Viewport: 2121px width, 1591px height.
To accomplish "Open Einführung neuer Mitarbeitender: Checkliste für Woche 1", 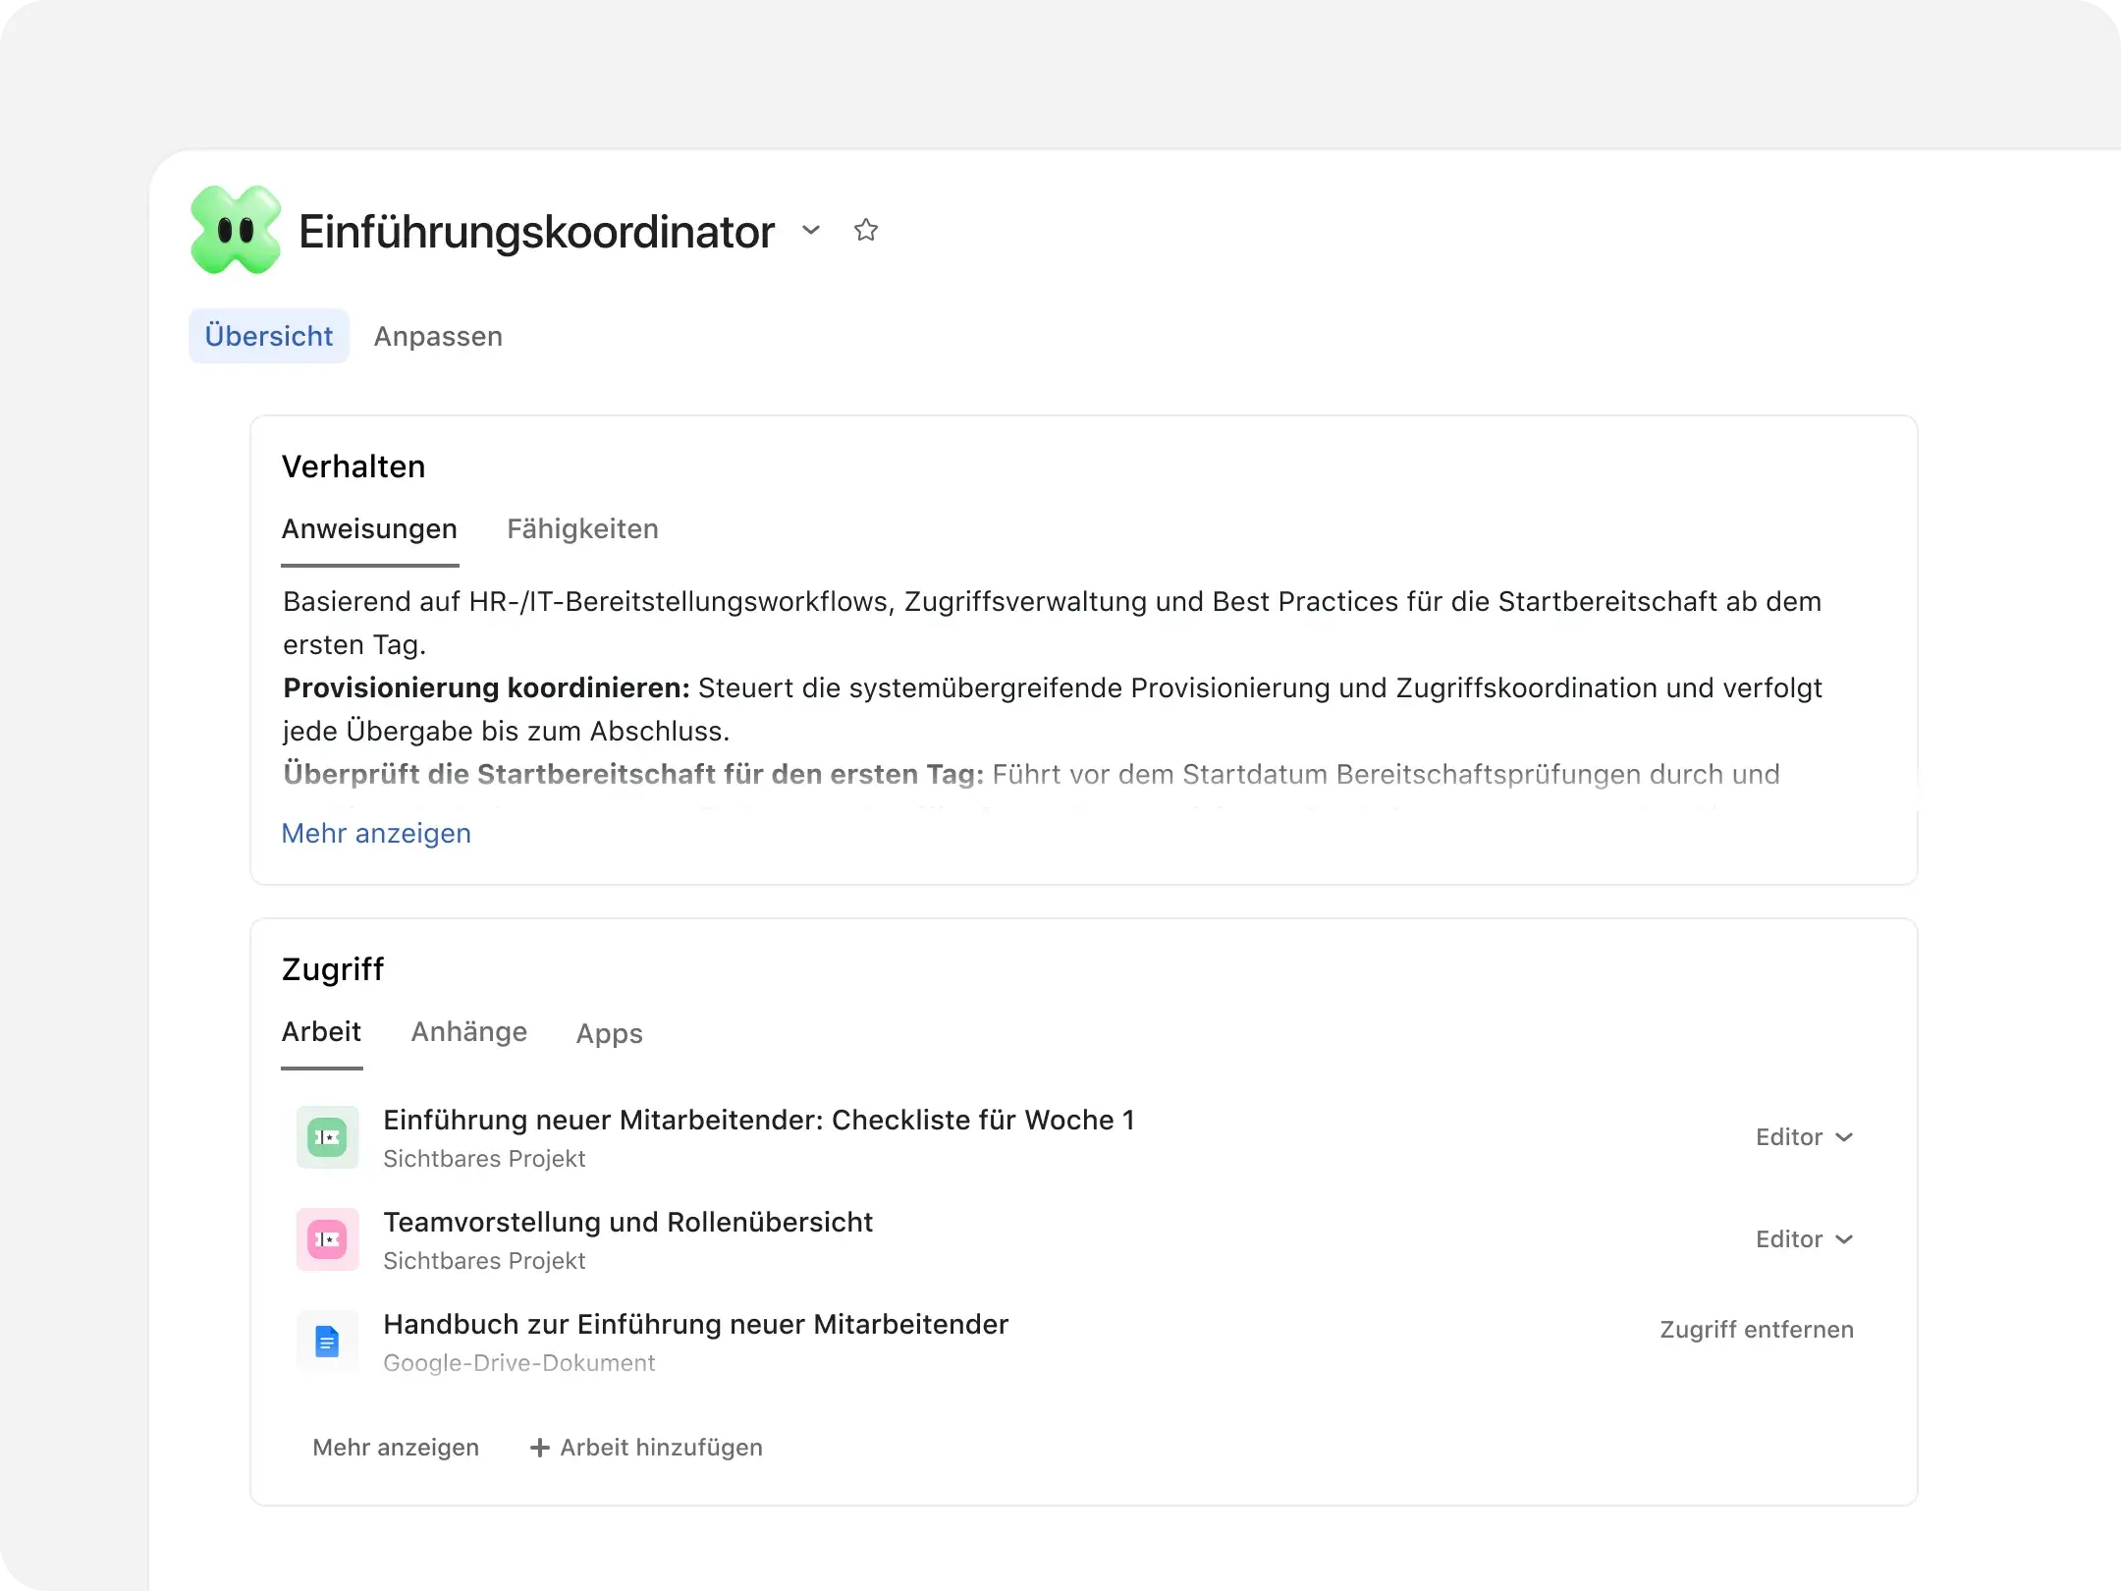I will pyautogui.click(x=759, y=1120).
